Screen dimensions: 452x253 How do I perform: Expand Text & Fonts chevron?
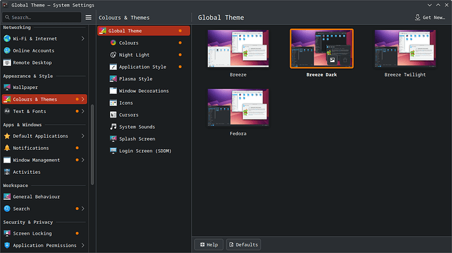83,111
